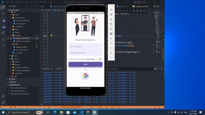The width and height of the screenshot is (205, 115).
Task: Open the Extensions view
Action: click(x=3, y=33)
